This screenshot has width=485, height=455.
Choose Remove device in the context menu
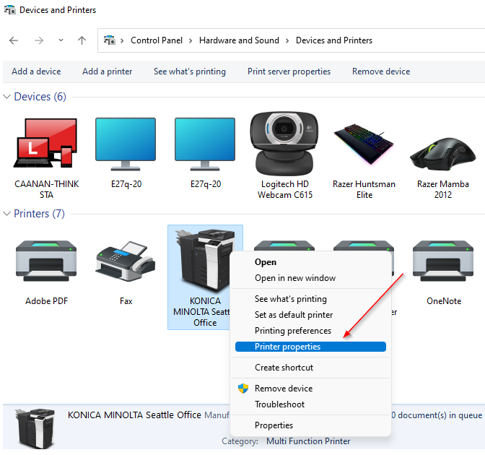[x=310, y=389]
